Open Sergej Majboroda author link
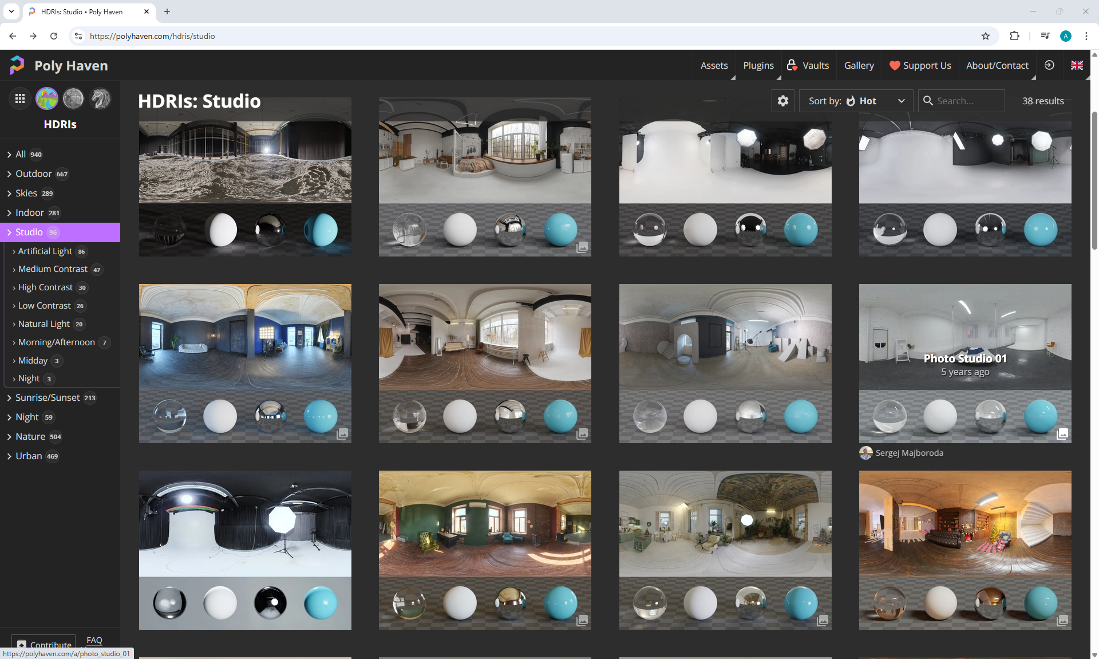The image size is (1099, 659). coord(909,453)
